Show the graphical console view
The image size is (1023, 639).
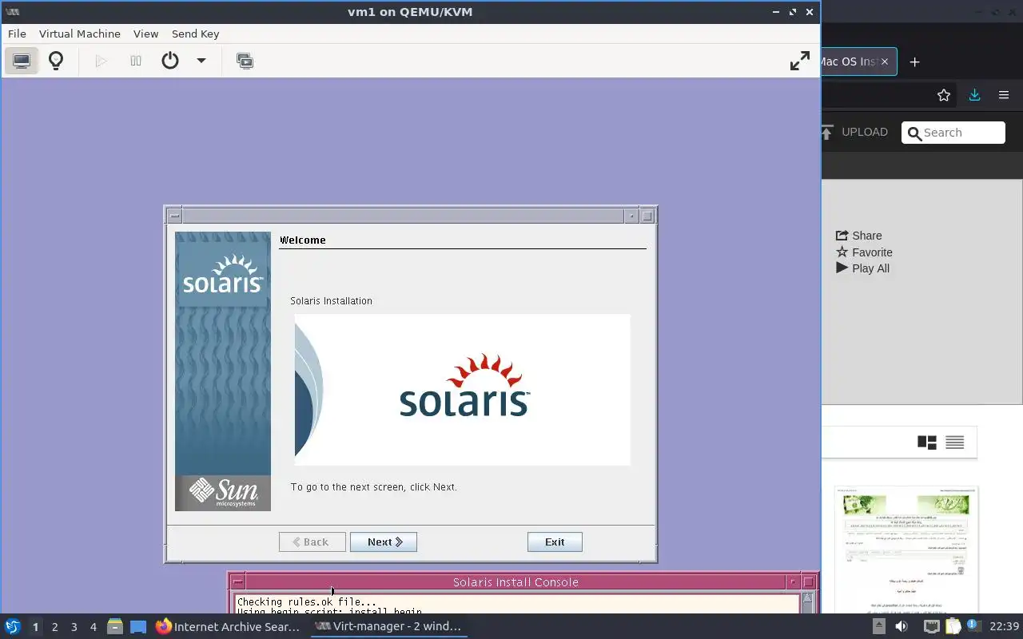pos(22,61)
